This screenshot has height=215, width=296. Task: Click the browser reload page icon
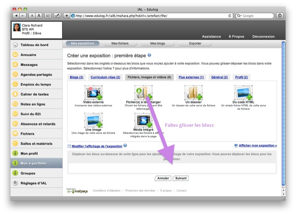pos(230,16)
